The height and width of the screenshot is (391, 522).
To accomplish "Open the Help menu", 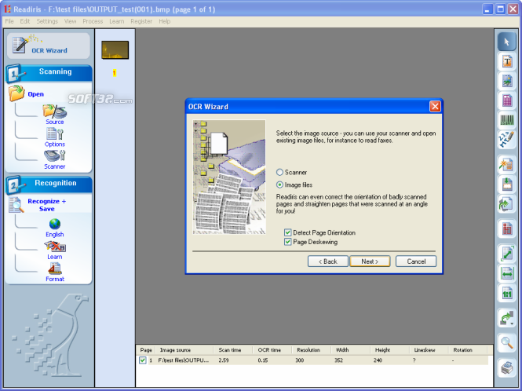I will (165, 21).
